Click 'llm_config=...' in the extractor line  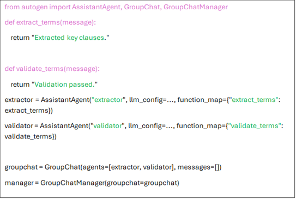click(x=152, y=100)
